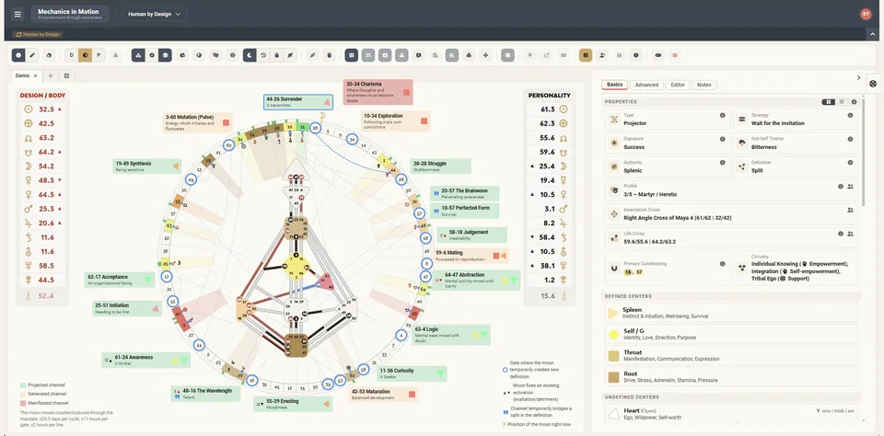The height and width of the screenshot is (436, 884).
Task: Toggle the half-circle combined mode button
Action: 85,55
